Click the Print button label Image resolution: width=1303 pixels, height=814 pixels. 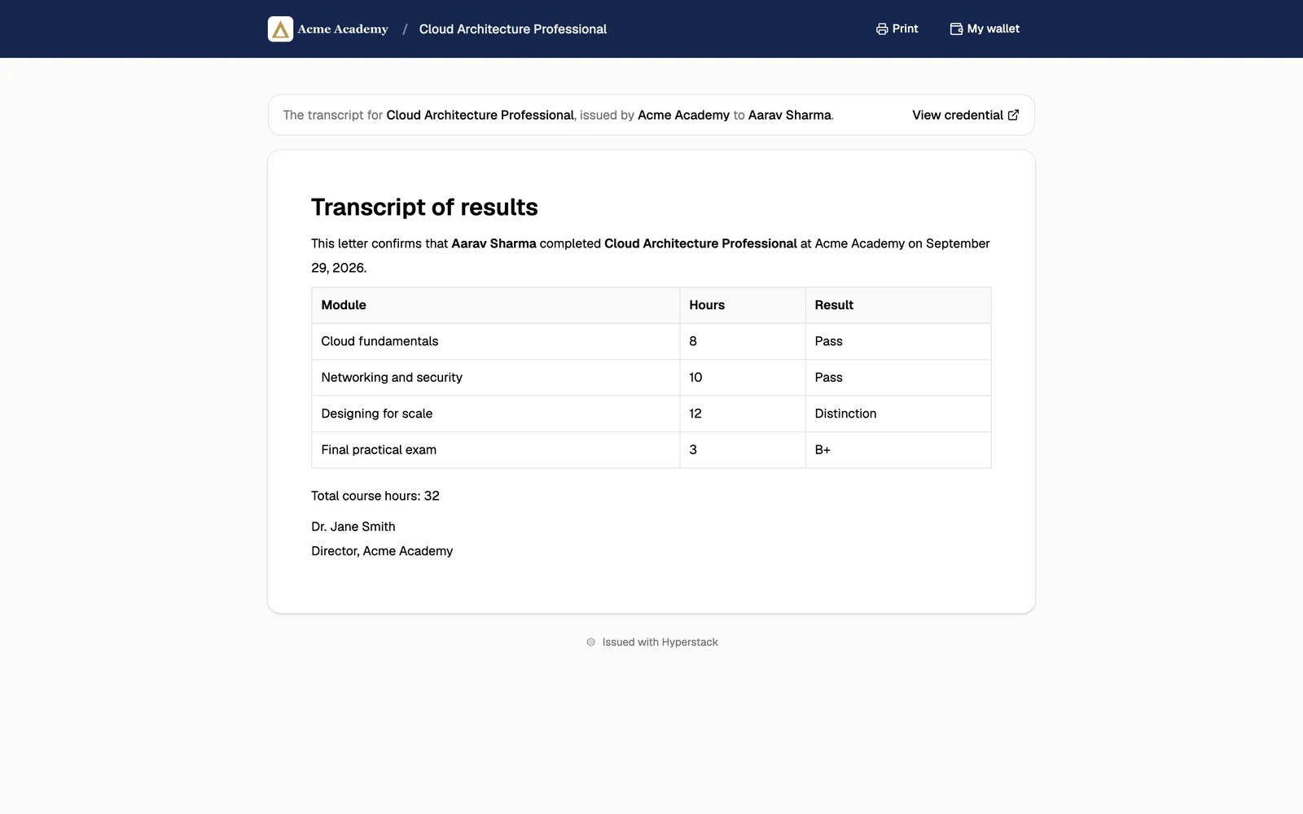(x=905, y=28)
